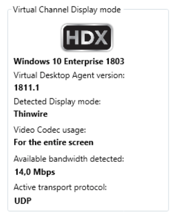Image resolution: width=175 pixels, height=217 pixels.
Task: Click the Virtual Desktop Agent version label
Action: 69,75
